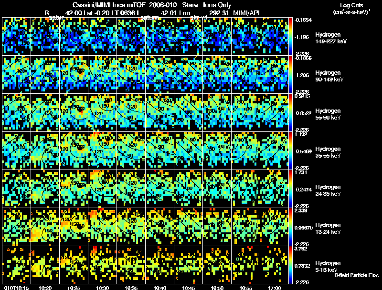Viewport: 382px width, 290px height.
Task: Click the "16:40" time axis label
Action: [160, 288]
